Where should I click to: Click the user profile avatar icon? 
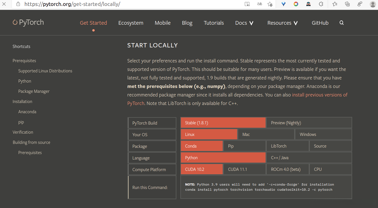click(x=373, y=4)
